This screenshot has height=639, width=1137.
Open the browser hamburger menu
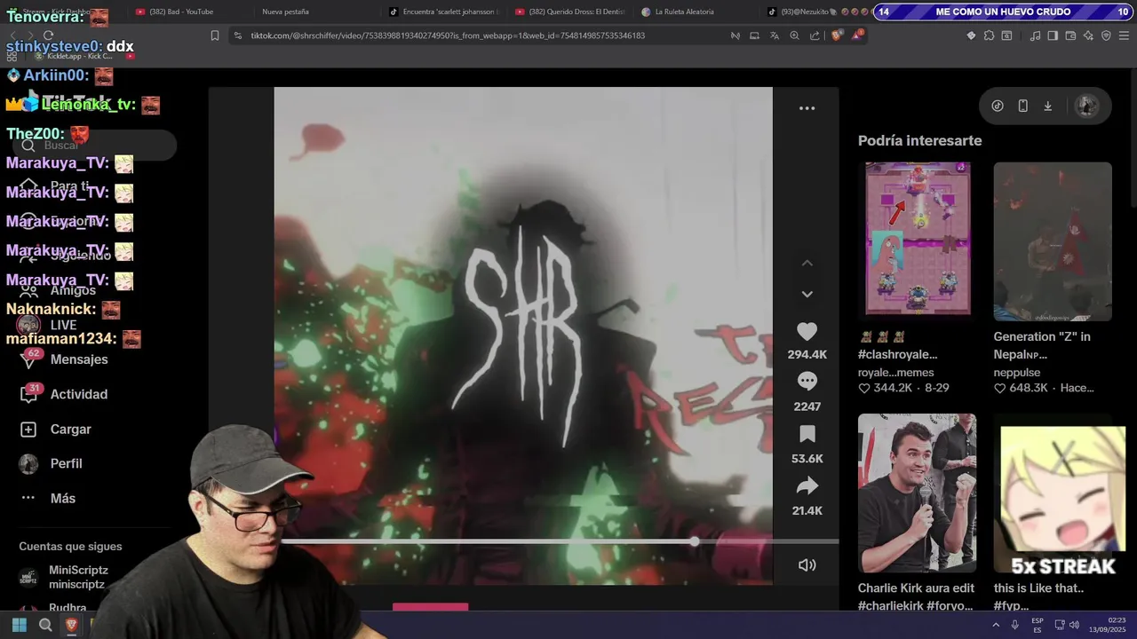click(x=1124, y=35)
